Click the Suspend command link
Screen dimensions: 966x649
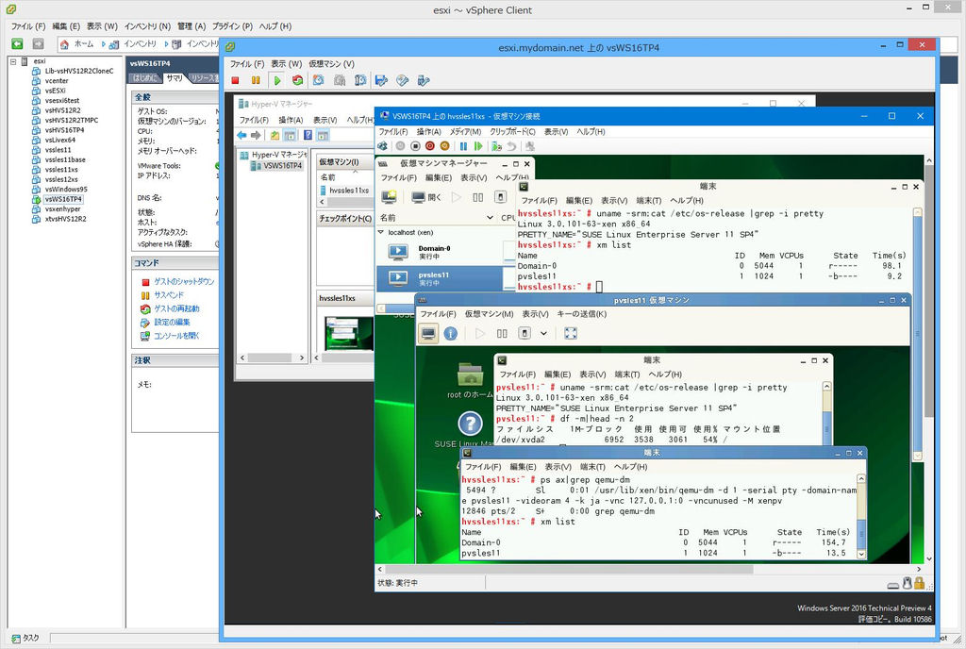[168, 295]
